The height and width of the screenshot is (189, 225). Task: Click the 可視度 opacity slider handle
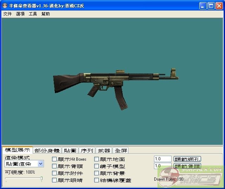click(x=41, y=179)
